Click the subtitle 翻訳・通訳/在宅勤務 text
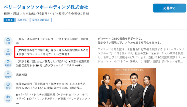 click(x=46, y=14)
